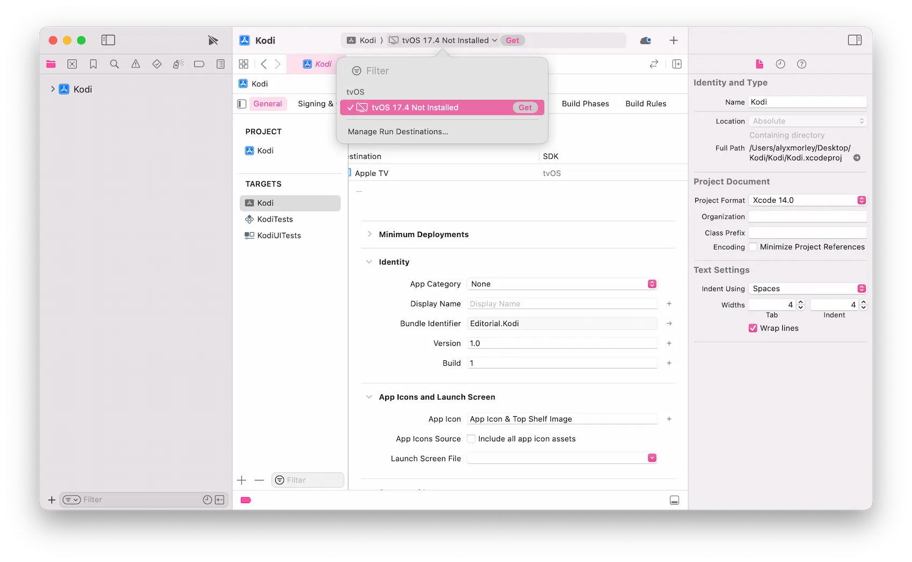912x562 pixels.
Task: Select the Kodi editor tab
Action: (317, 64)
